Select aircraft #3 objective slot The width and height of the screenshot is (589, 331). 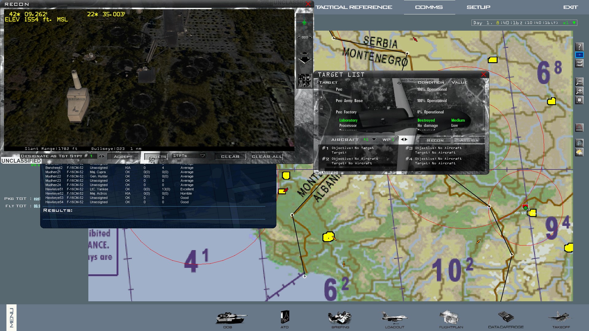pyautogui.click(x=434, y=150)
